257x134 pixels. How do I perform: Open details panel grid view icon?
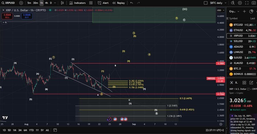244,83
